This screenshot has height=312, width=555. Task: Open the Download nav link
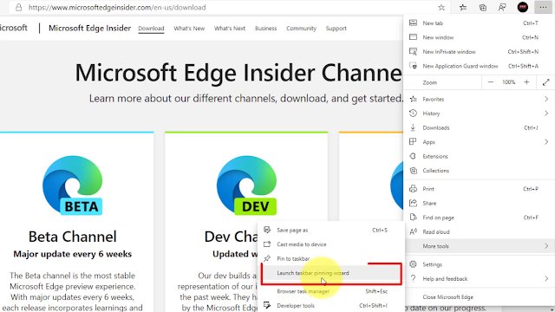click(151, 29)
